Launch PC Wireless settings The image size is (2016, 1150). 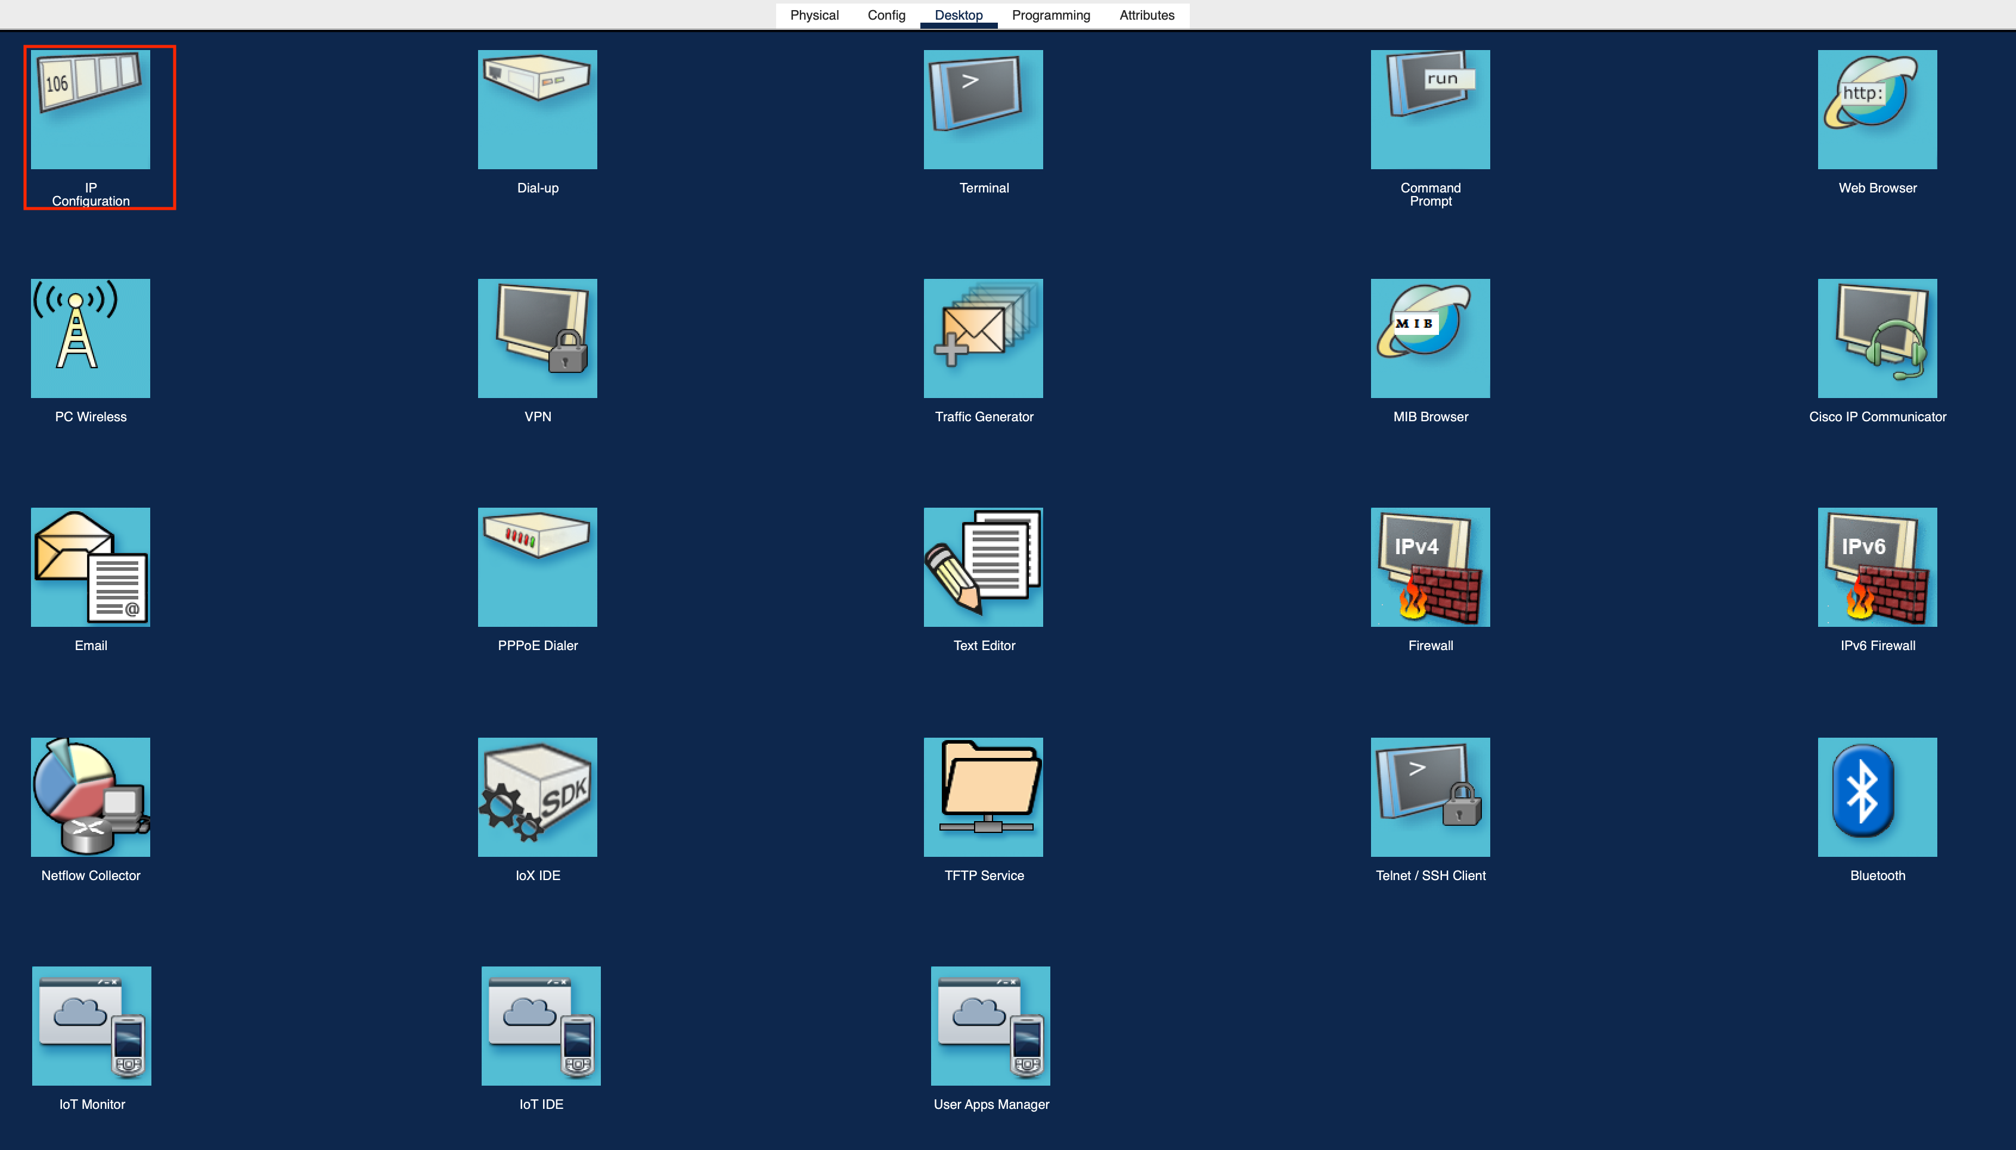pyautogui.click(x=90, y=338)
